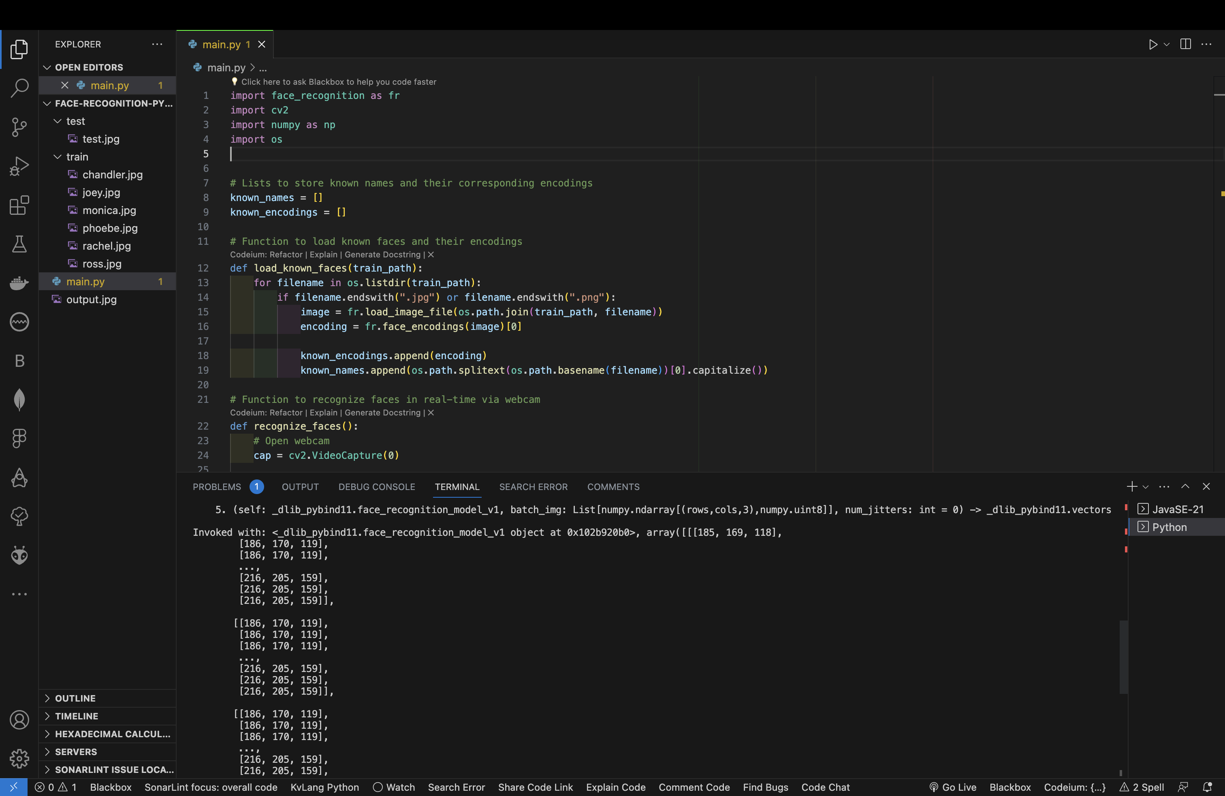Open Source Control view

point(19,127)
